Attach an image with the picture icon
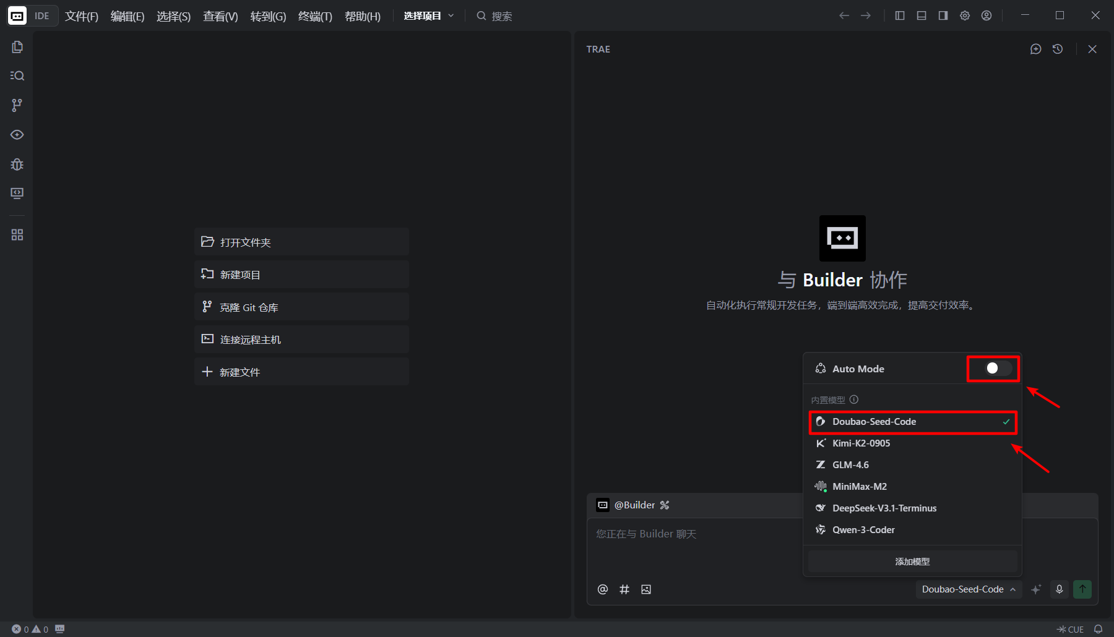1114x637 pixels. (646, 589)
